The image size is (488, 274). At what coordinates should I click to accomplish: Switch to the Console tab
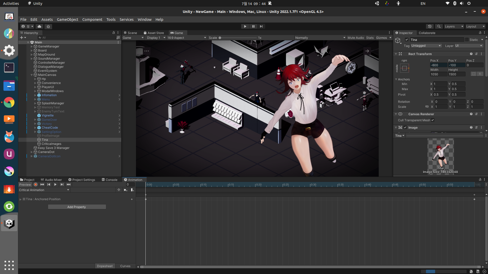pyautogui.click(x=110, y=180)
